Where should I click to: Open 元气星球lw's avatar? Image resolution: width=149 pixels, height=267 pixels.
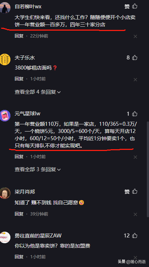pyautogui.click(x=5, y=116)
